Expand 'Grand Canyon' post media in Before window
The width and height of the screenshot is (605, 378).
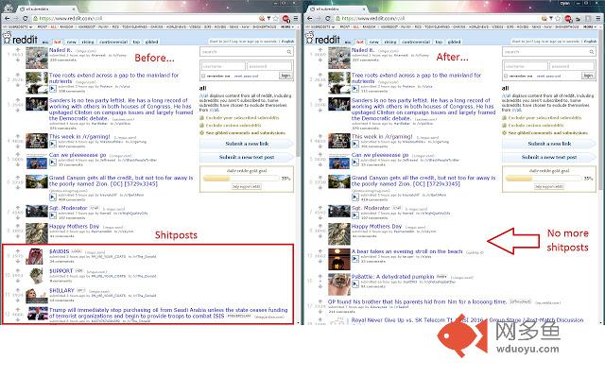(x=53, y=198)
